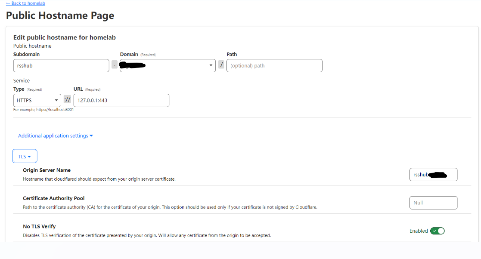
Task: Click the Origin Server Name input box
Action: (433, 175)
